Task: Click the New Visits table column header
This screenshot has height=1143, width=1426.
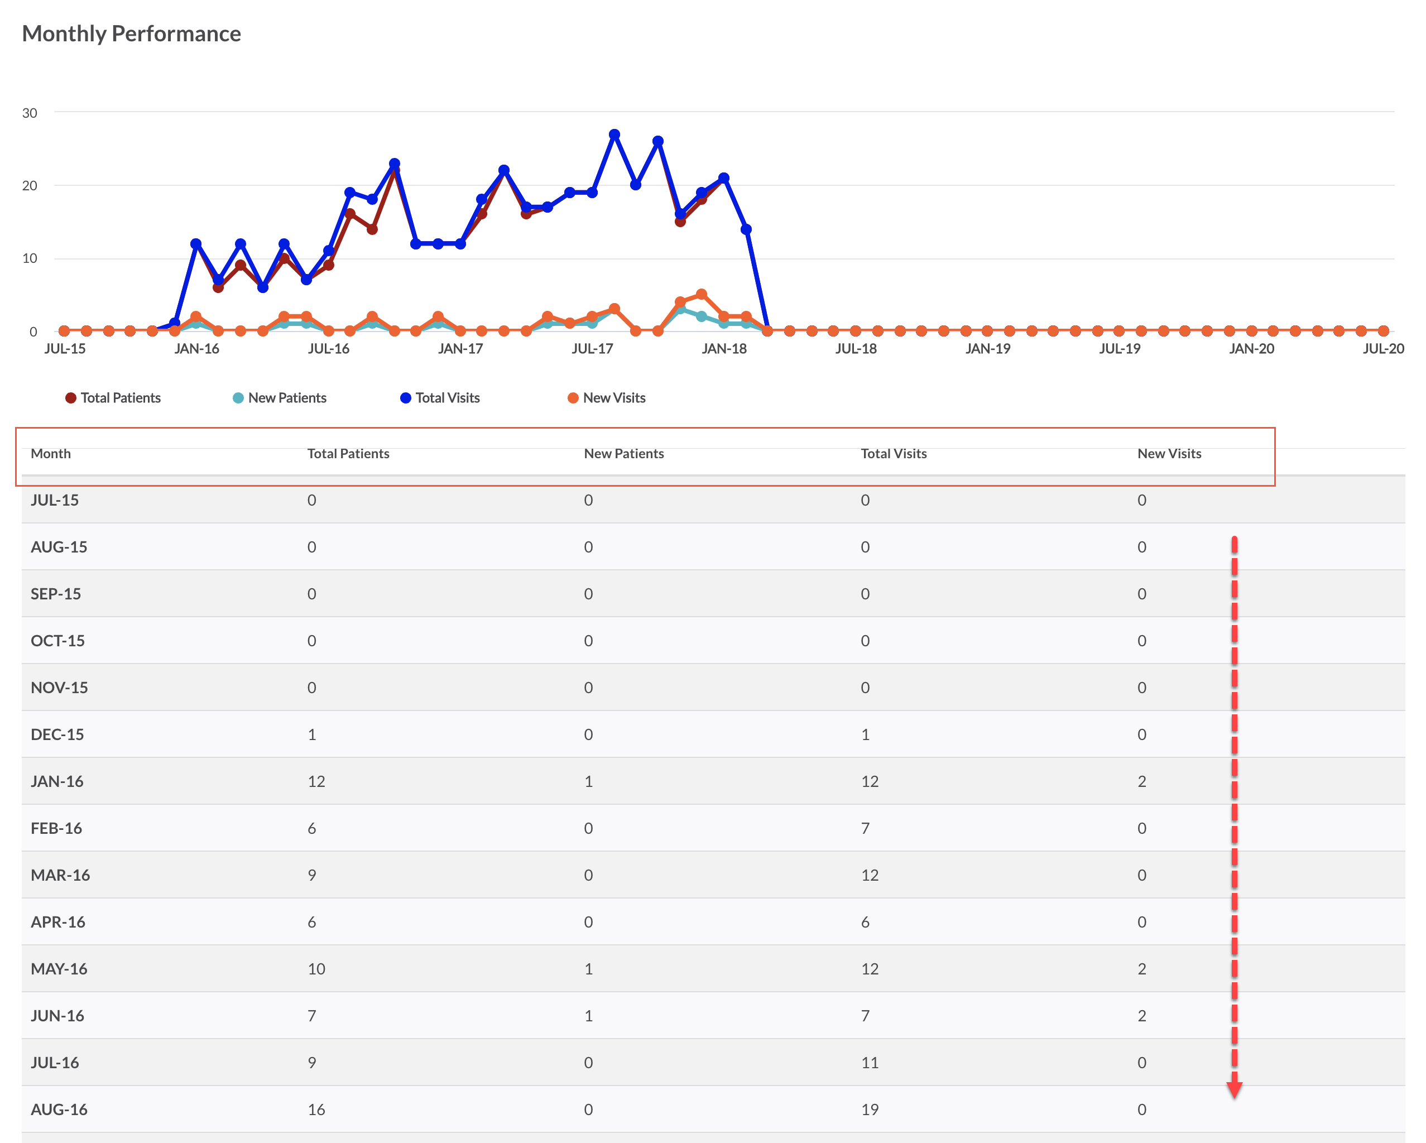Action: coord(1169,454)
